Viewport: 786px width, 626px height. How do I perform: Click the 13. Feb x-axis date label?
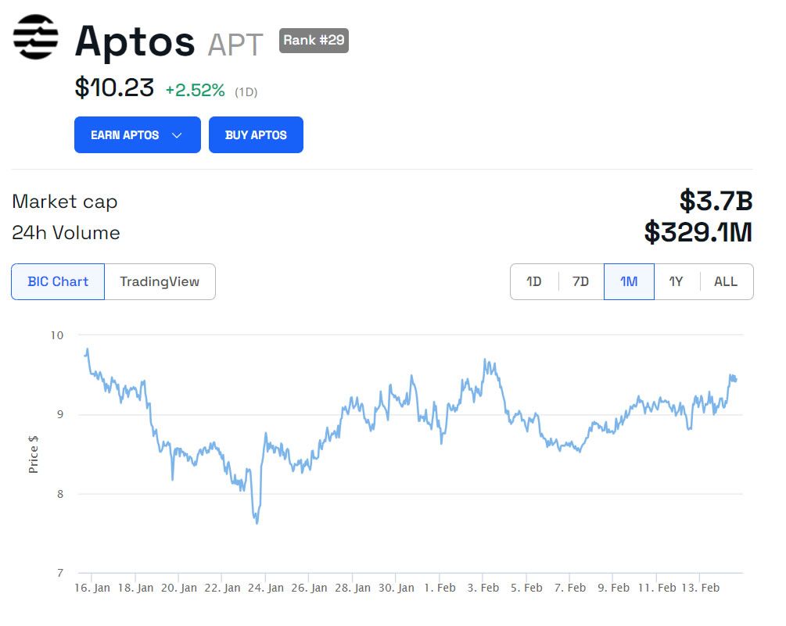700,588
